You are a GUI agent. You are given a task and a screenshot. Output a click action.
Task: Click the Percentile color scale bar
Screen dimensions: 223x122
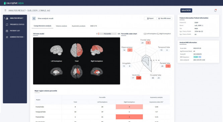point(107,34)
